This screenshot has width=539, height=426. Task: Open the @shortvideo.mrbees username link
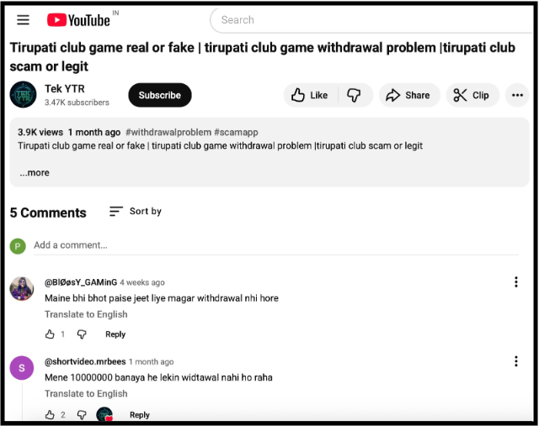(85, 362)
